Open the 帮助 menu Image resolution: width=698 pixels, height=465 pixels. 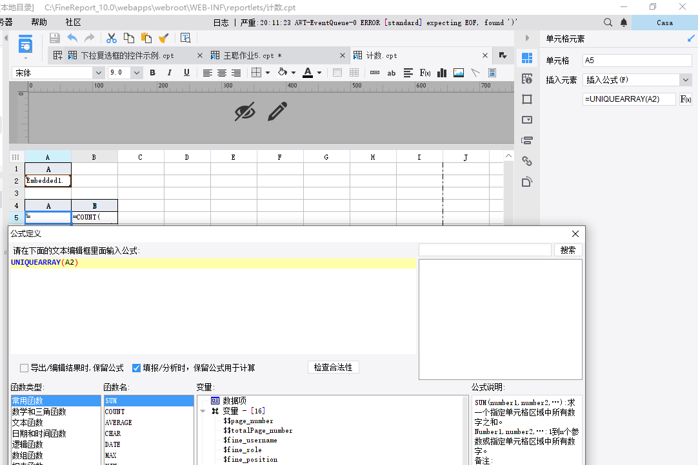[39, 23]
